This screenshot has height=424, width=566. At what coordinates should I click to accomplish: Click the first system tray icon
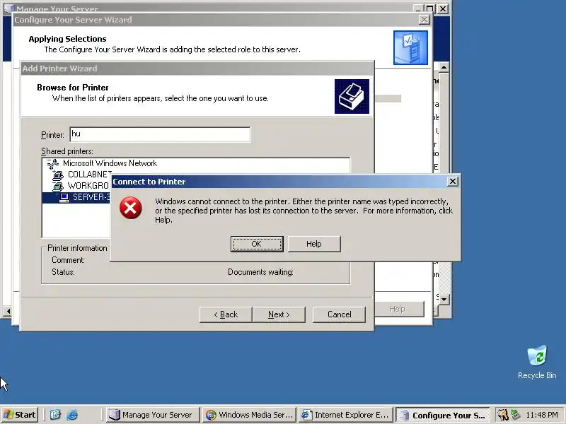(502, 415)
